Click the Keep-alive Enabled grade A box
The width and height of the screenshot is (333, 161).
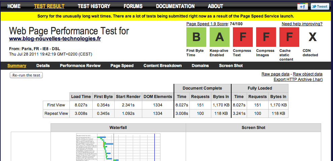tap(219, 37)
